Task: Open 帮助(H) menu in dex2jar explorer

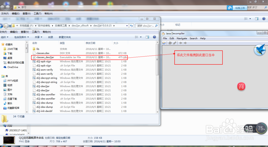Action: [47, 32]
